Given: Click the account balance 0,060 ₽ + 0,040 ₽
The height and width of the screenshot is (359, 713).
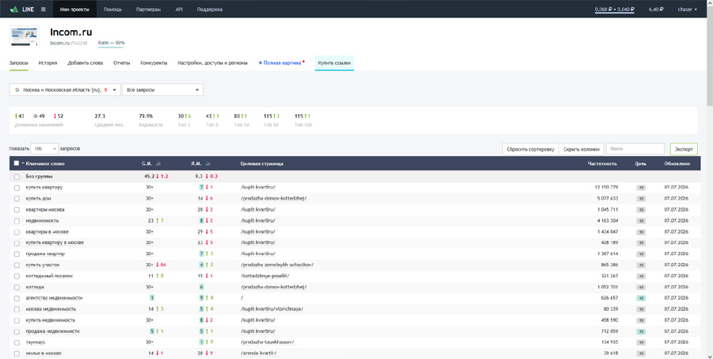Looking at the screenshot, I should [x=614, y=9].
